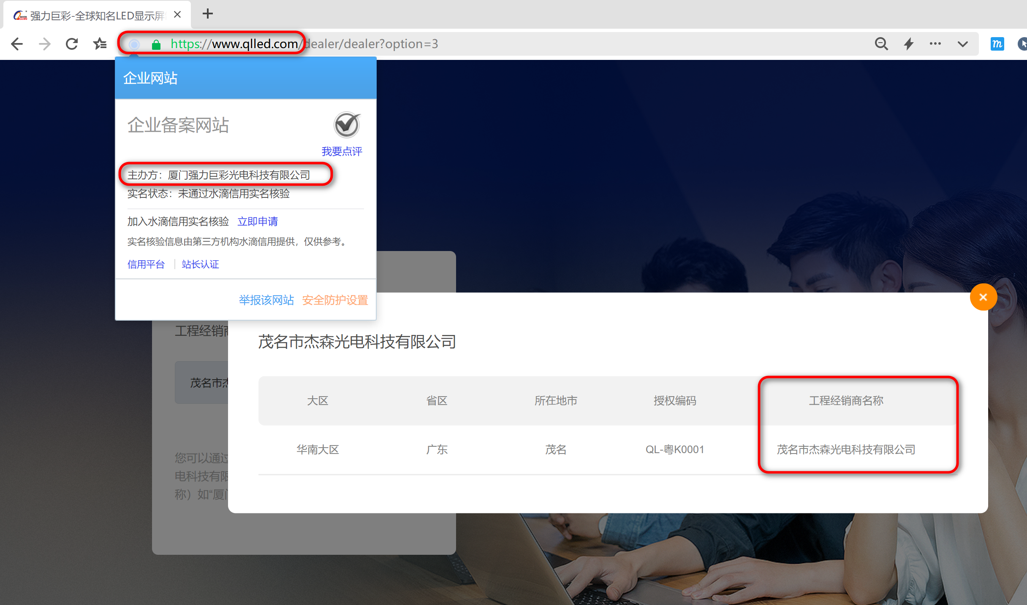Open 安全防护设置 settings link
Screen dimensions: 1027x605
(x=335, y=300)
